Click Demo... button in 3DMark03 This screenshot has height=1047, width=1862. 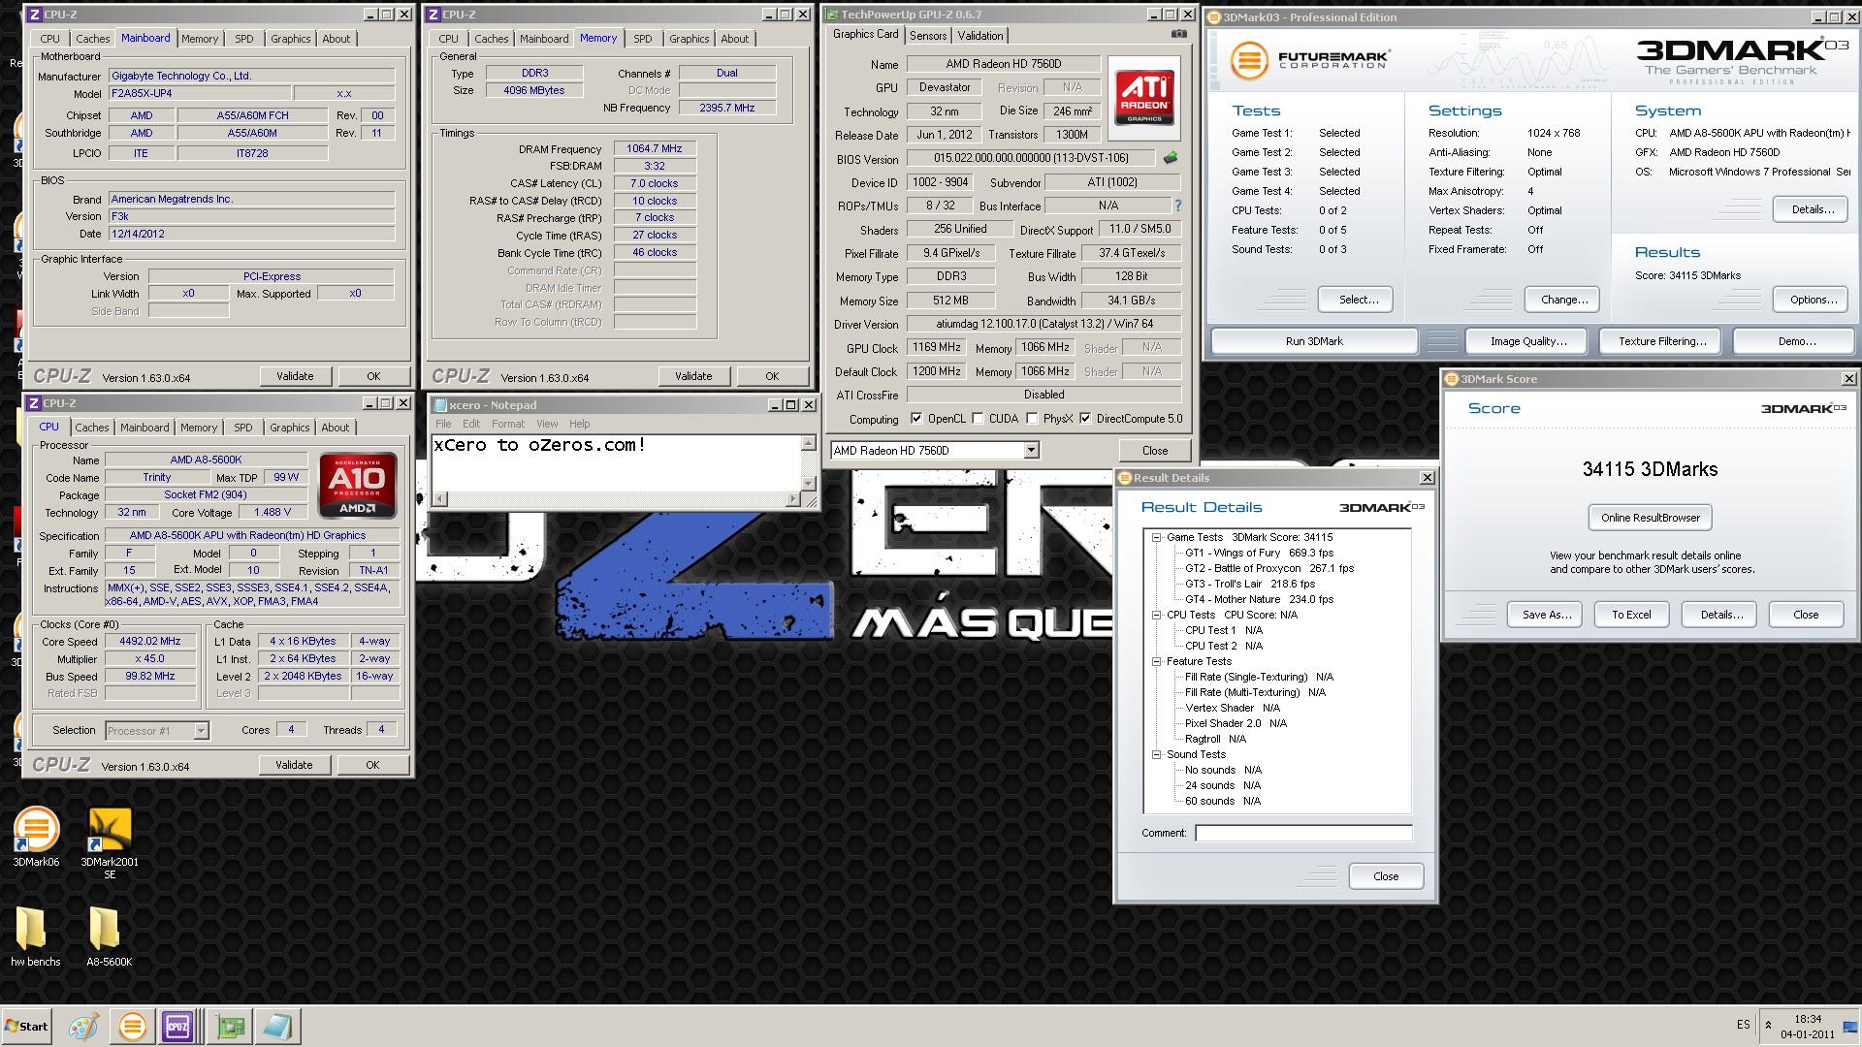(x=1795, y=341)
